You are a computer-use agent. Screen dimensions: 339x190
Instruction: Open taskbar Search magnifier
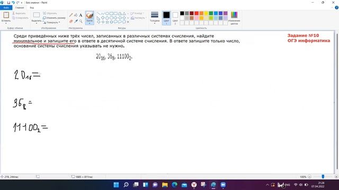(x=126, y=185)
